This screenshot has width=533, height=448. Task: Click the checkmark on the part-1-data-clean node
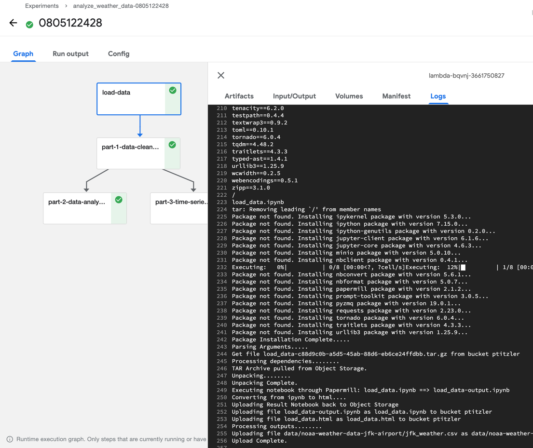point(172,145)
